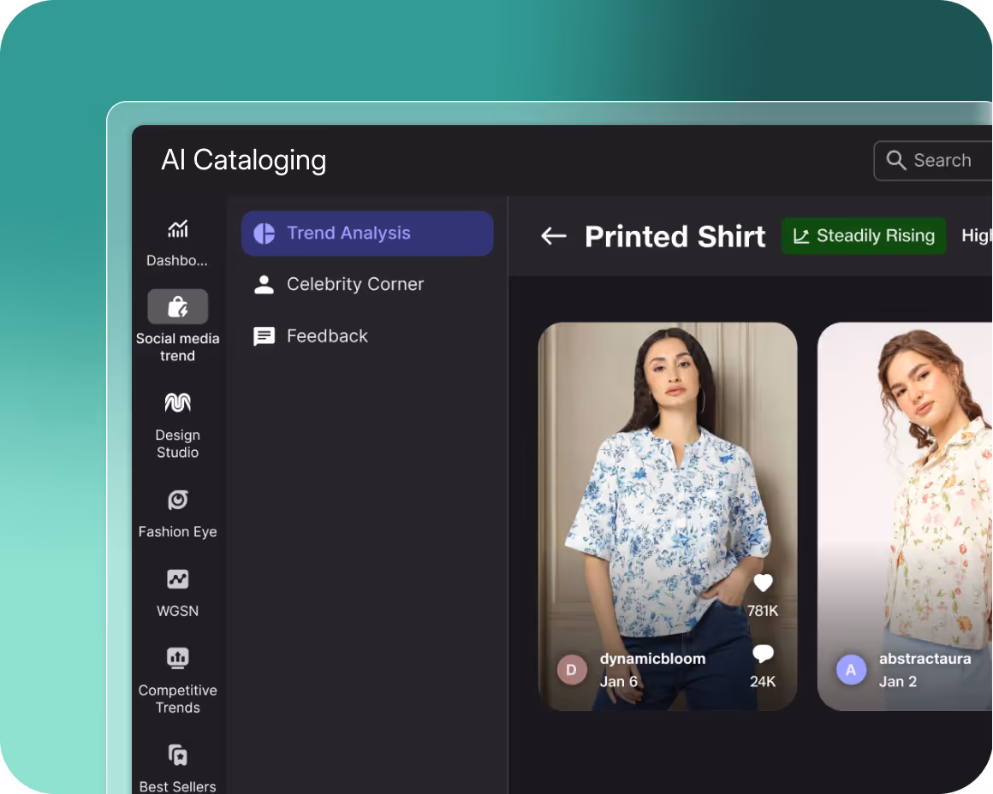This screenshot has height=794, width=993.
Task: Click the magnifier icon in Search
Action: 895,160
